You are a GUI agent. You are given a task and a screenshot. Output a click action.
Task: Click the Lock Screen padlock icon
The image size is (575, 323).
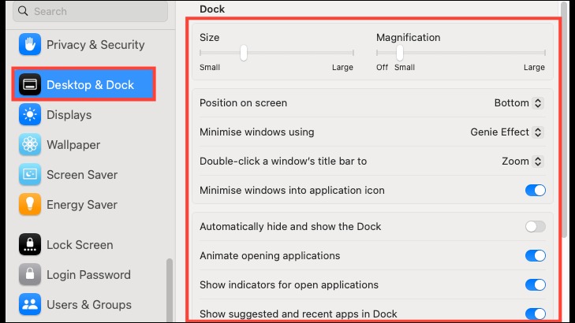(30, 245)
